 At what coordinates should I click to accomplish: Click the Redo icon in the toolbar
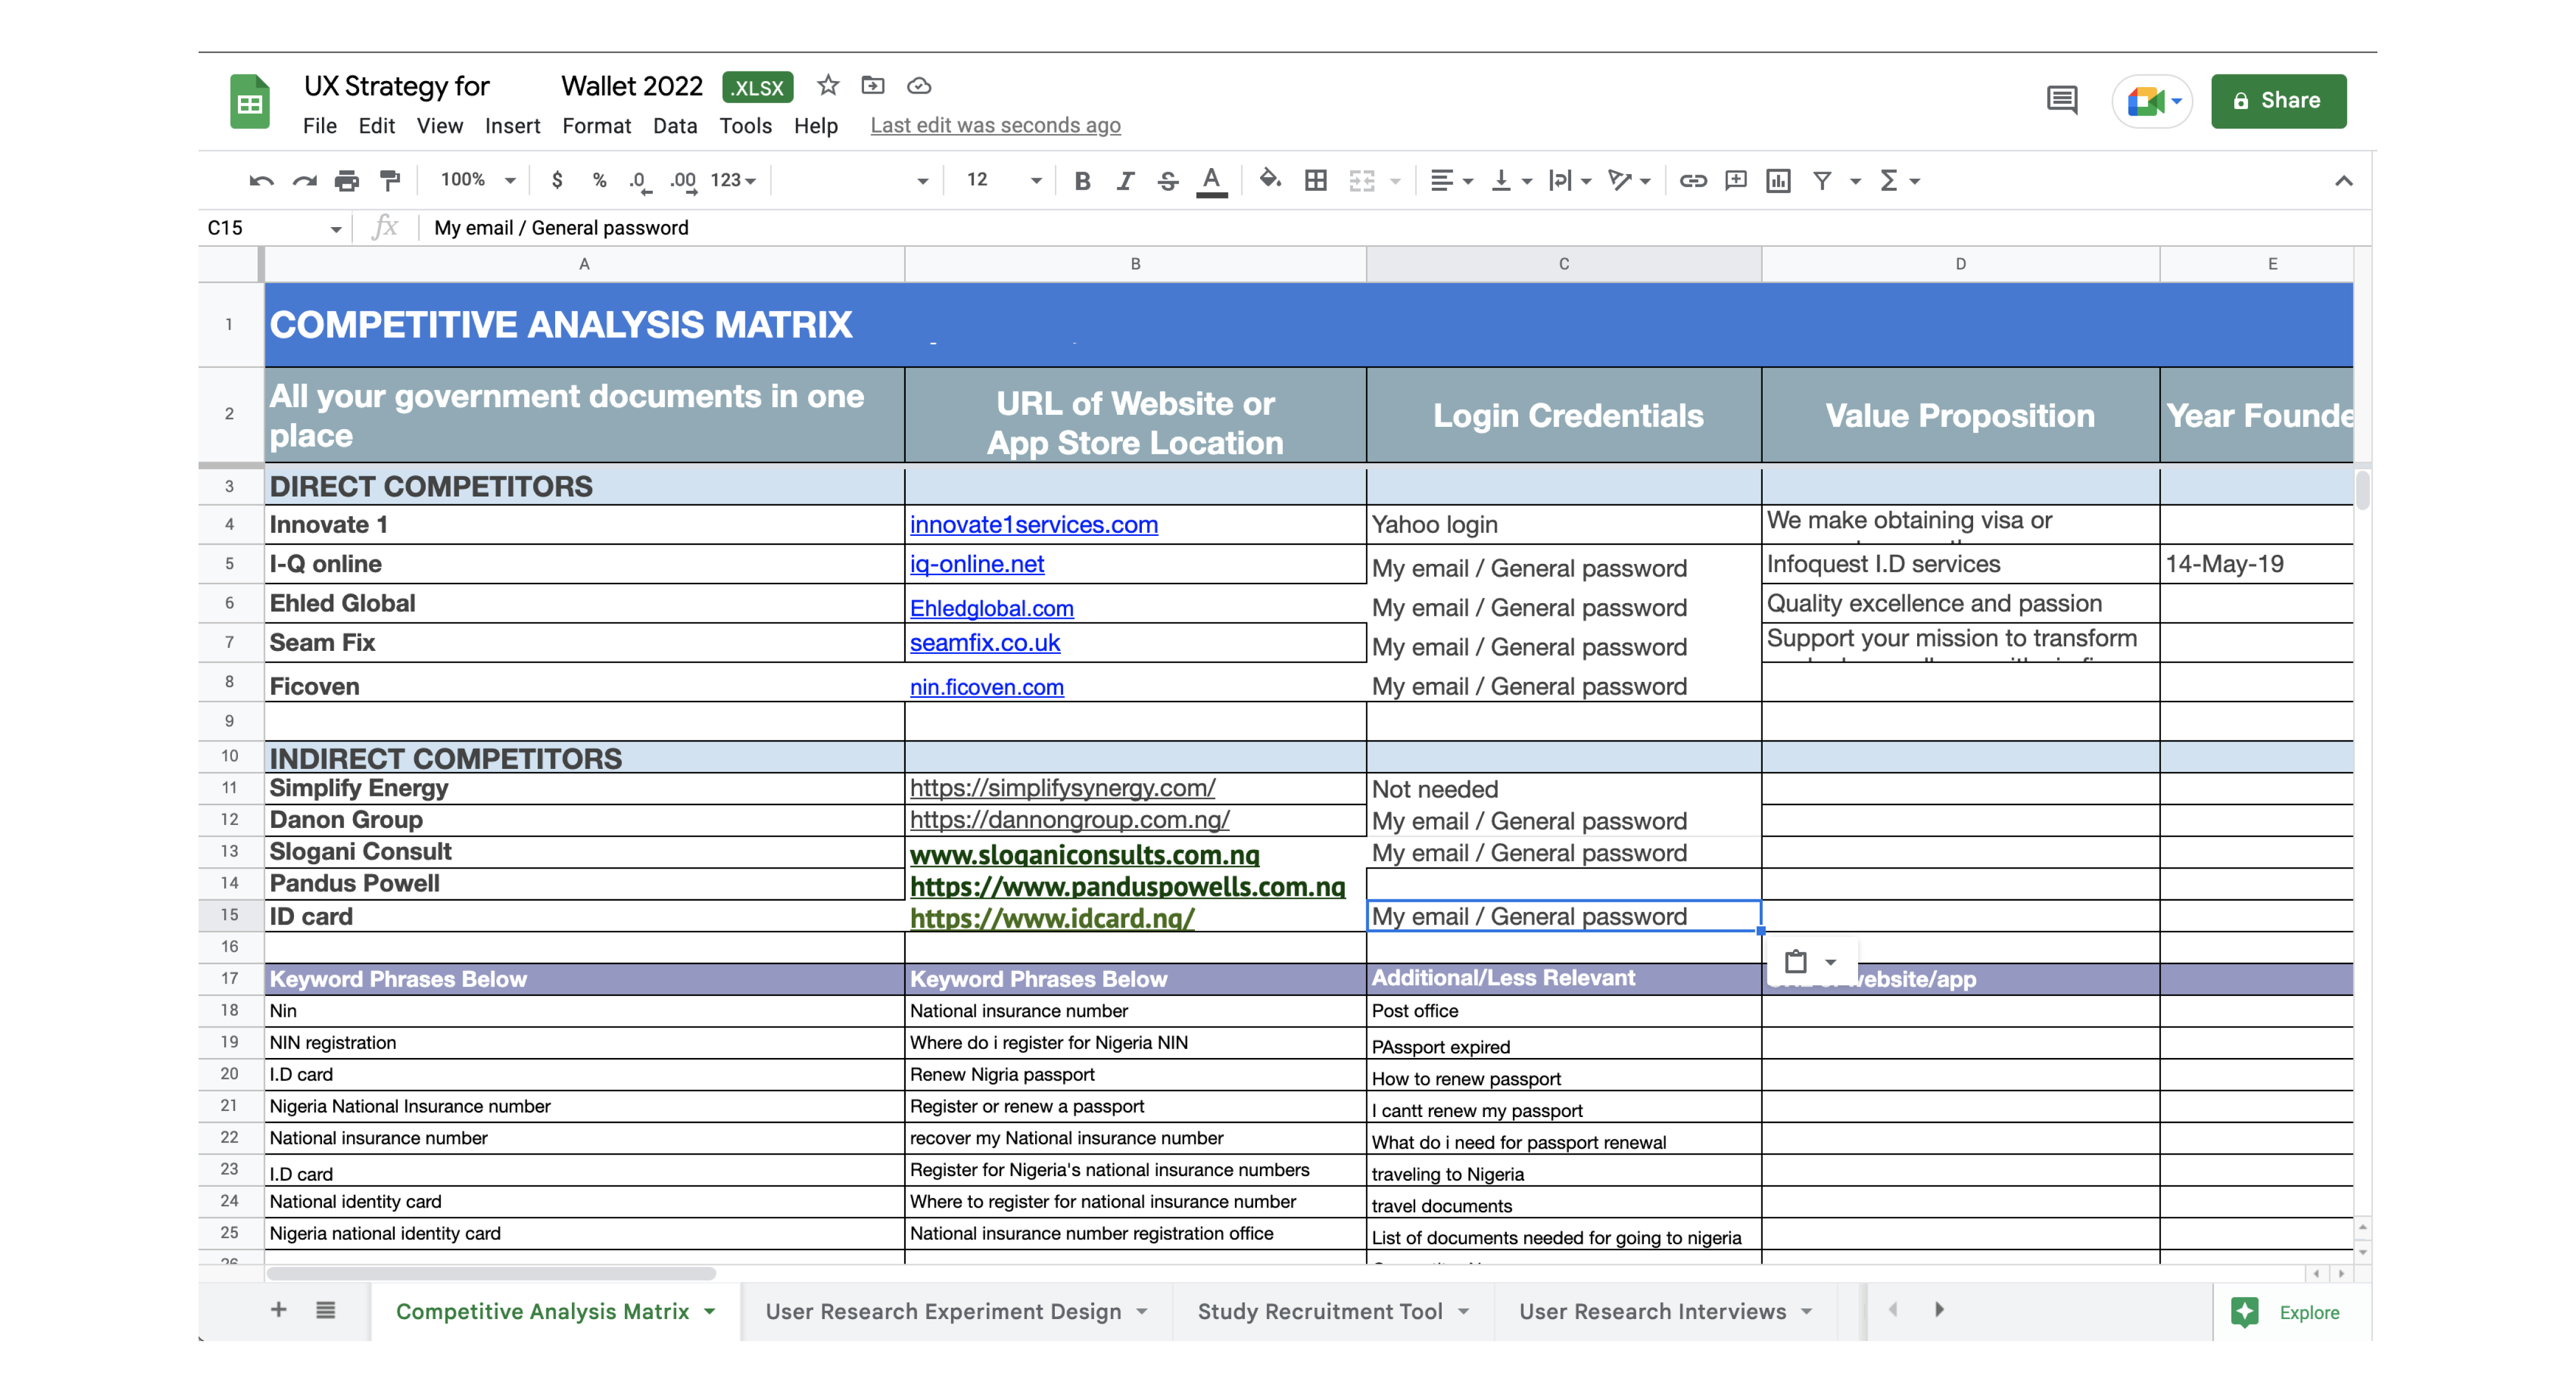[304, 181]
